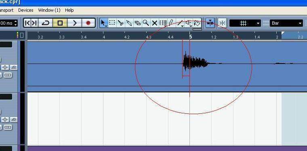Pick the Draw pencil tool
The height and width of the screenshot is (151, 307).
click(x=171, y=23)
